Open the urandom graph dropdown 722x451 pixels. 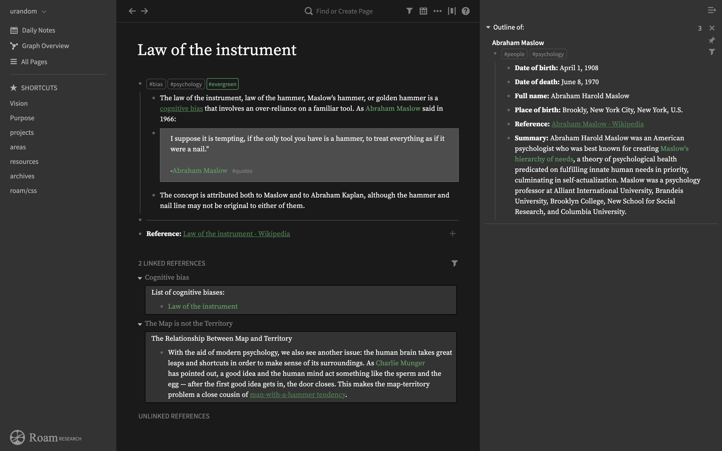(44, 12)
